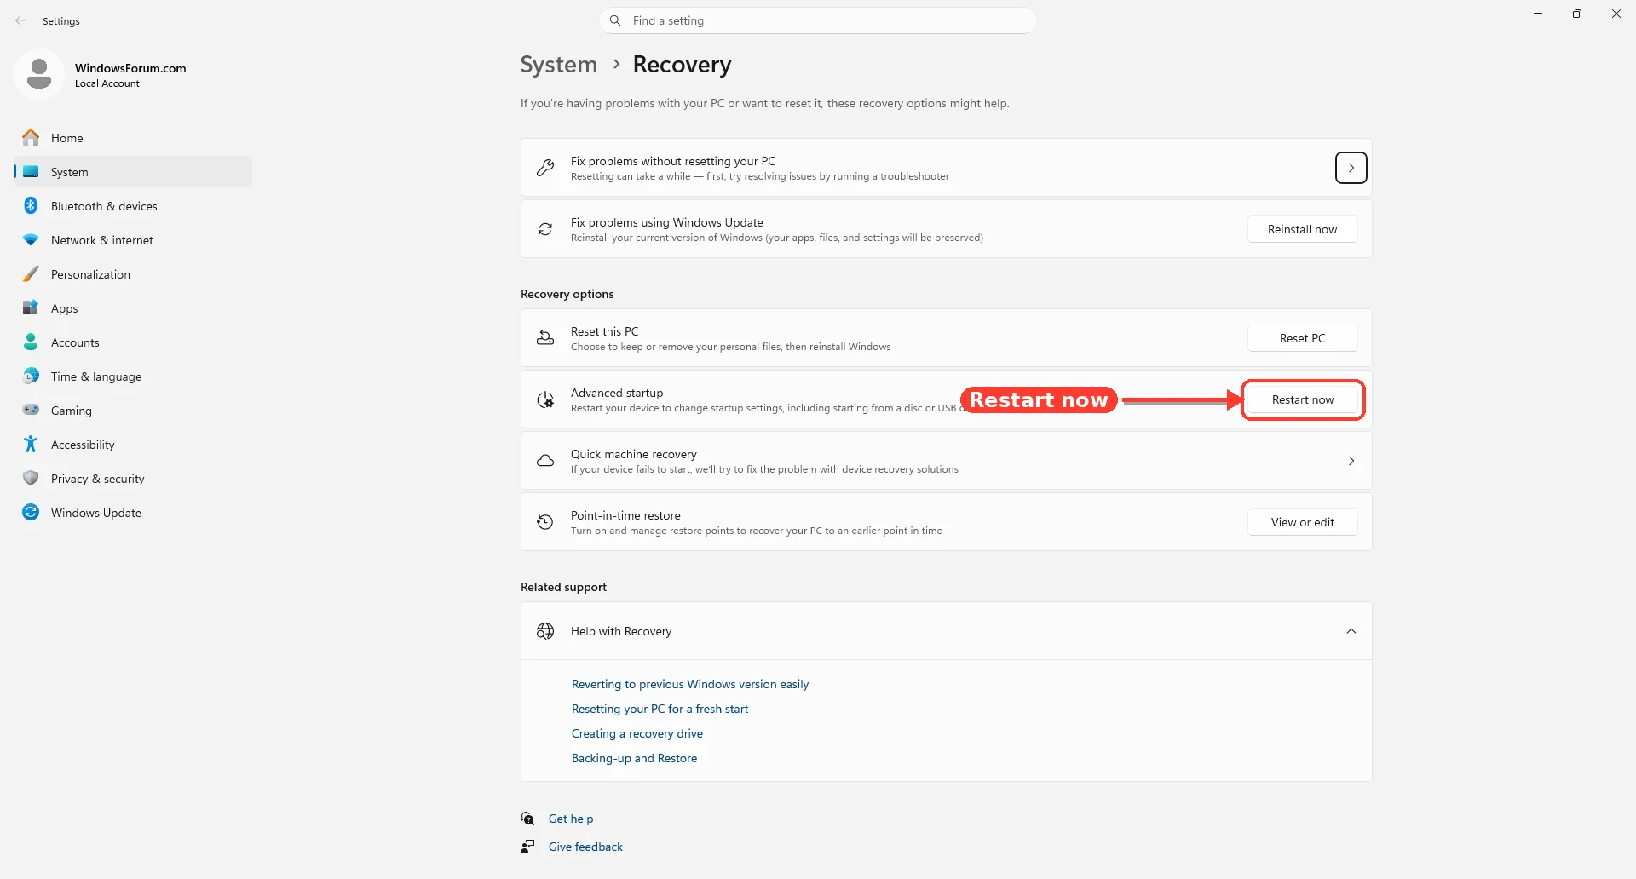
Task: Click the Time & language globe icon
Action: point(31,376)
